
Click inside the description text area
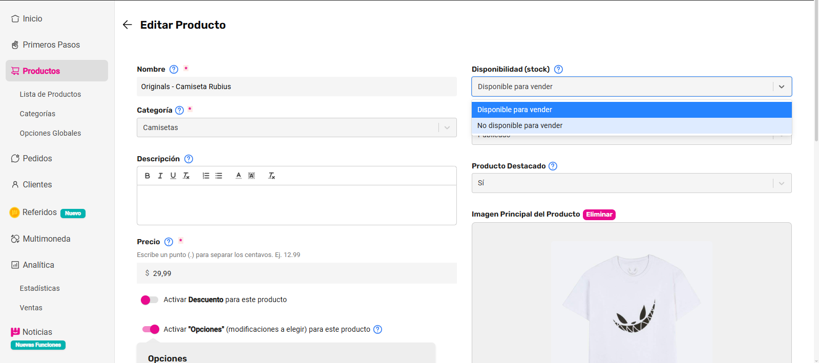[297, 205]
